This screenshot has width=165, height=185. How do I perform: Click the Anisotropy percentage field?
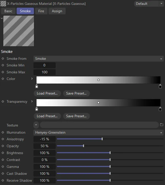coord(44,139)
